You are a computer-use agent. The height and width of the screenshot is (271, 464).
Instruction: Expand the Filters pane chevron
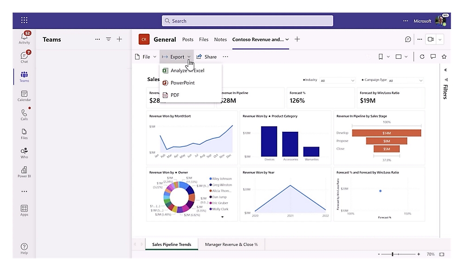(445, 70)
